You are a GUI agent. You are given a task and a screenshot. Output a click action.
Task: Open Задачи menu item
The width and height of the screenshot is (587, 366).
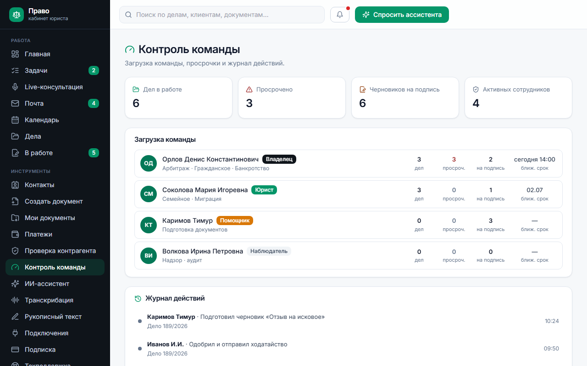55,70
